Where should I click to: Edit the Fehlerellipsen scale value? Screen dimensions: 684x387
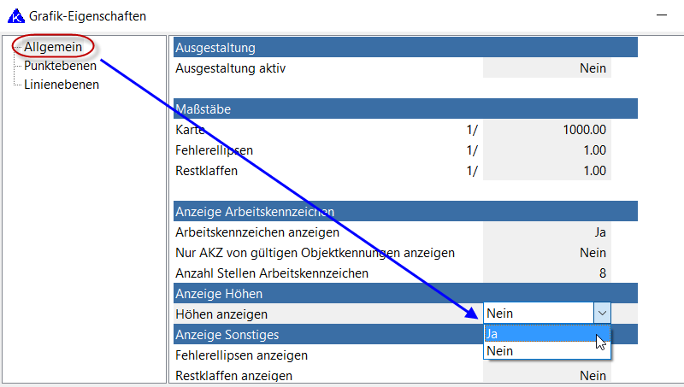click(x=547, y=150)
